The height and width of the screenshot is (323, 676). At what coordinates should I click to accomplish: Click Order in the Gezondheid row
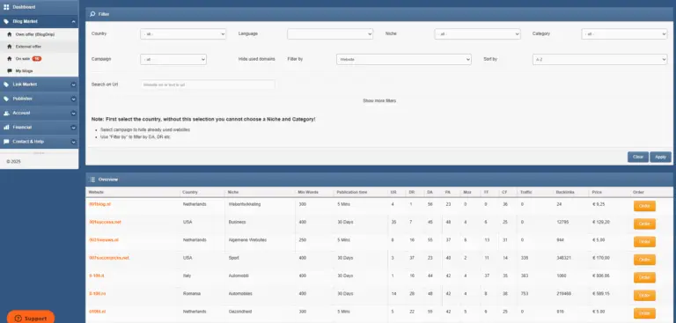tap(644, 313)
